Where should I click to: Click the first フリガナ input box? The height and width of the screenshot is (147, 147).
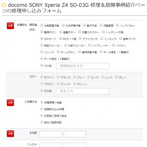[51, 145]
